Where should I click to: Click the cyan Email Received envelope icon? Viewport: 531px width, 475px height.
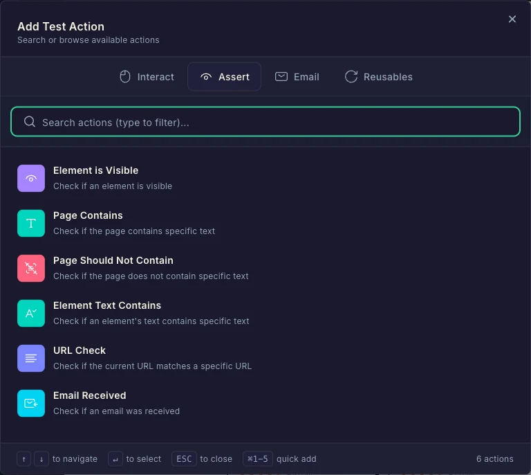click(31, 403)
